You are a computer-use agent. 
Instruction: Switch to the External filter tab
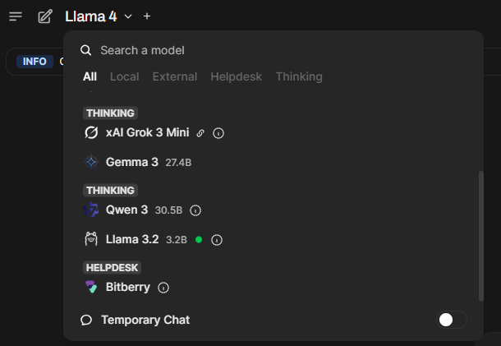(175, 76)
